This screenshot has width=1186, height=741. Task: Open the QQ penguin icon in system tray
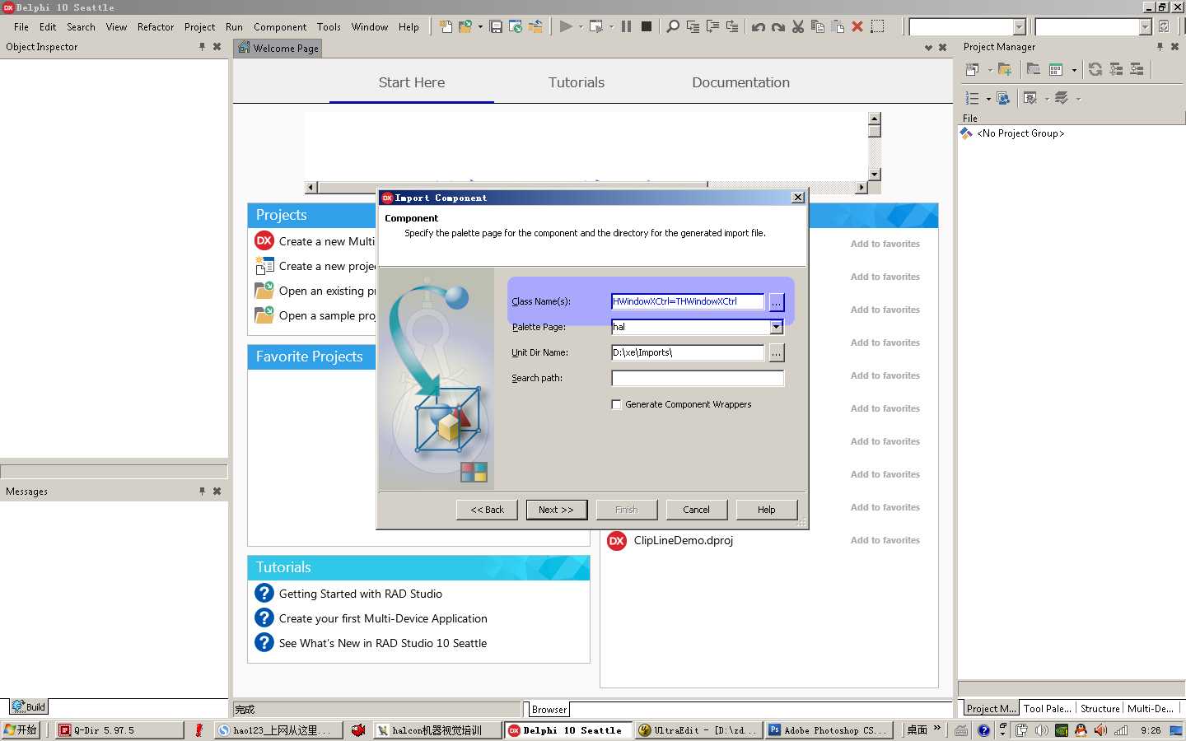coord(1081,730)
